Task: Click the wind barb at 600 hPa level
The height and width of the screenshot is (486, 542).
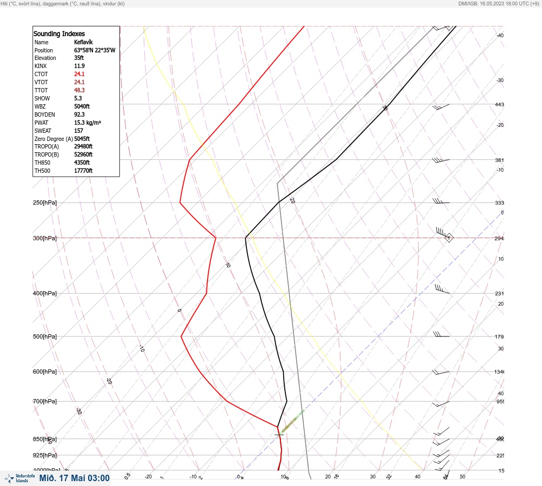Action: pyautogui.click(x=441, y=372)
